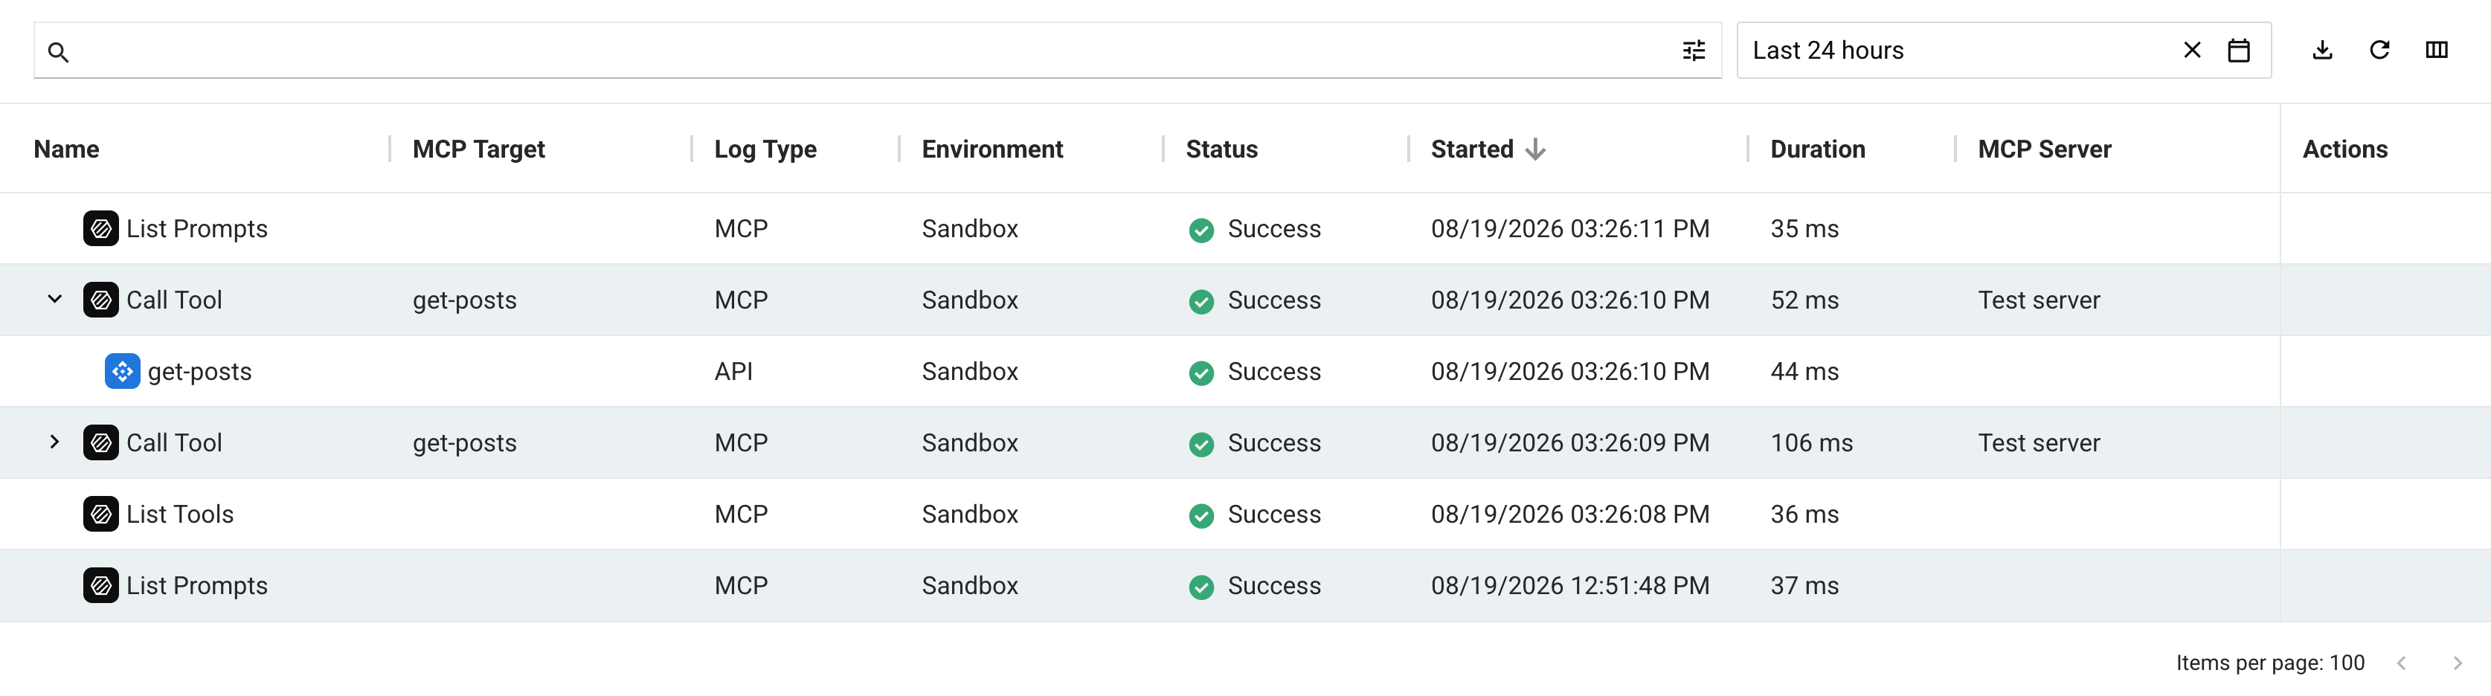The width and height of the screenshot is (2491, 696).
Task: Go to the next page arrow
Action: pyautogui.click(x=2457, y=663)
